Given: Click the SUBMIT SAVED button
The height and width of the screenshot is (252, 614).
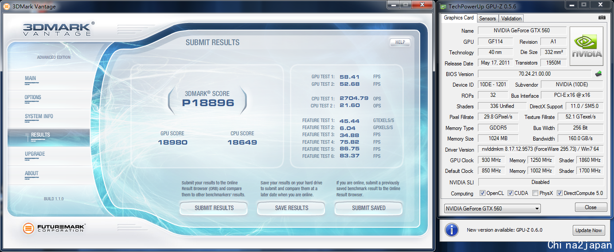Looking at the screenshot, I should (x=369, y=208).
